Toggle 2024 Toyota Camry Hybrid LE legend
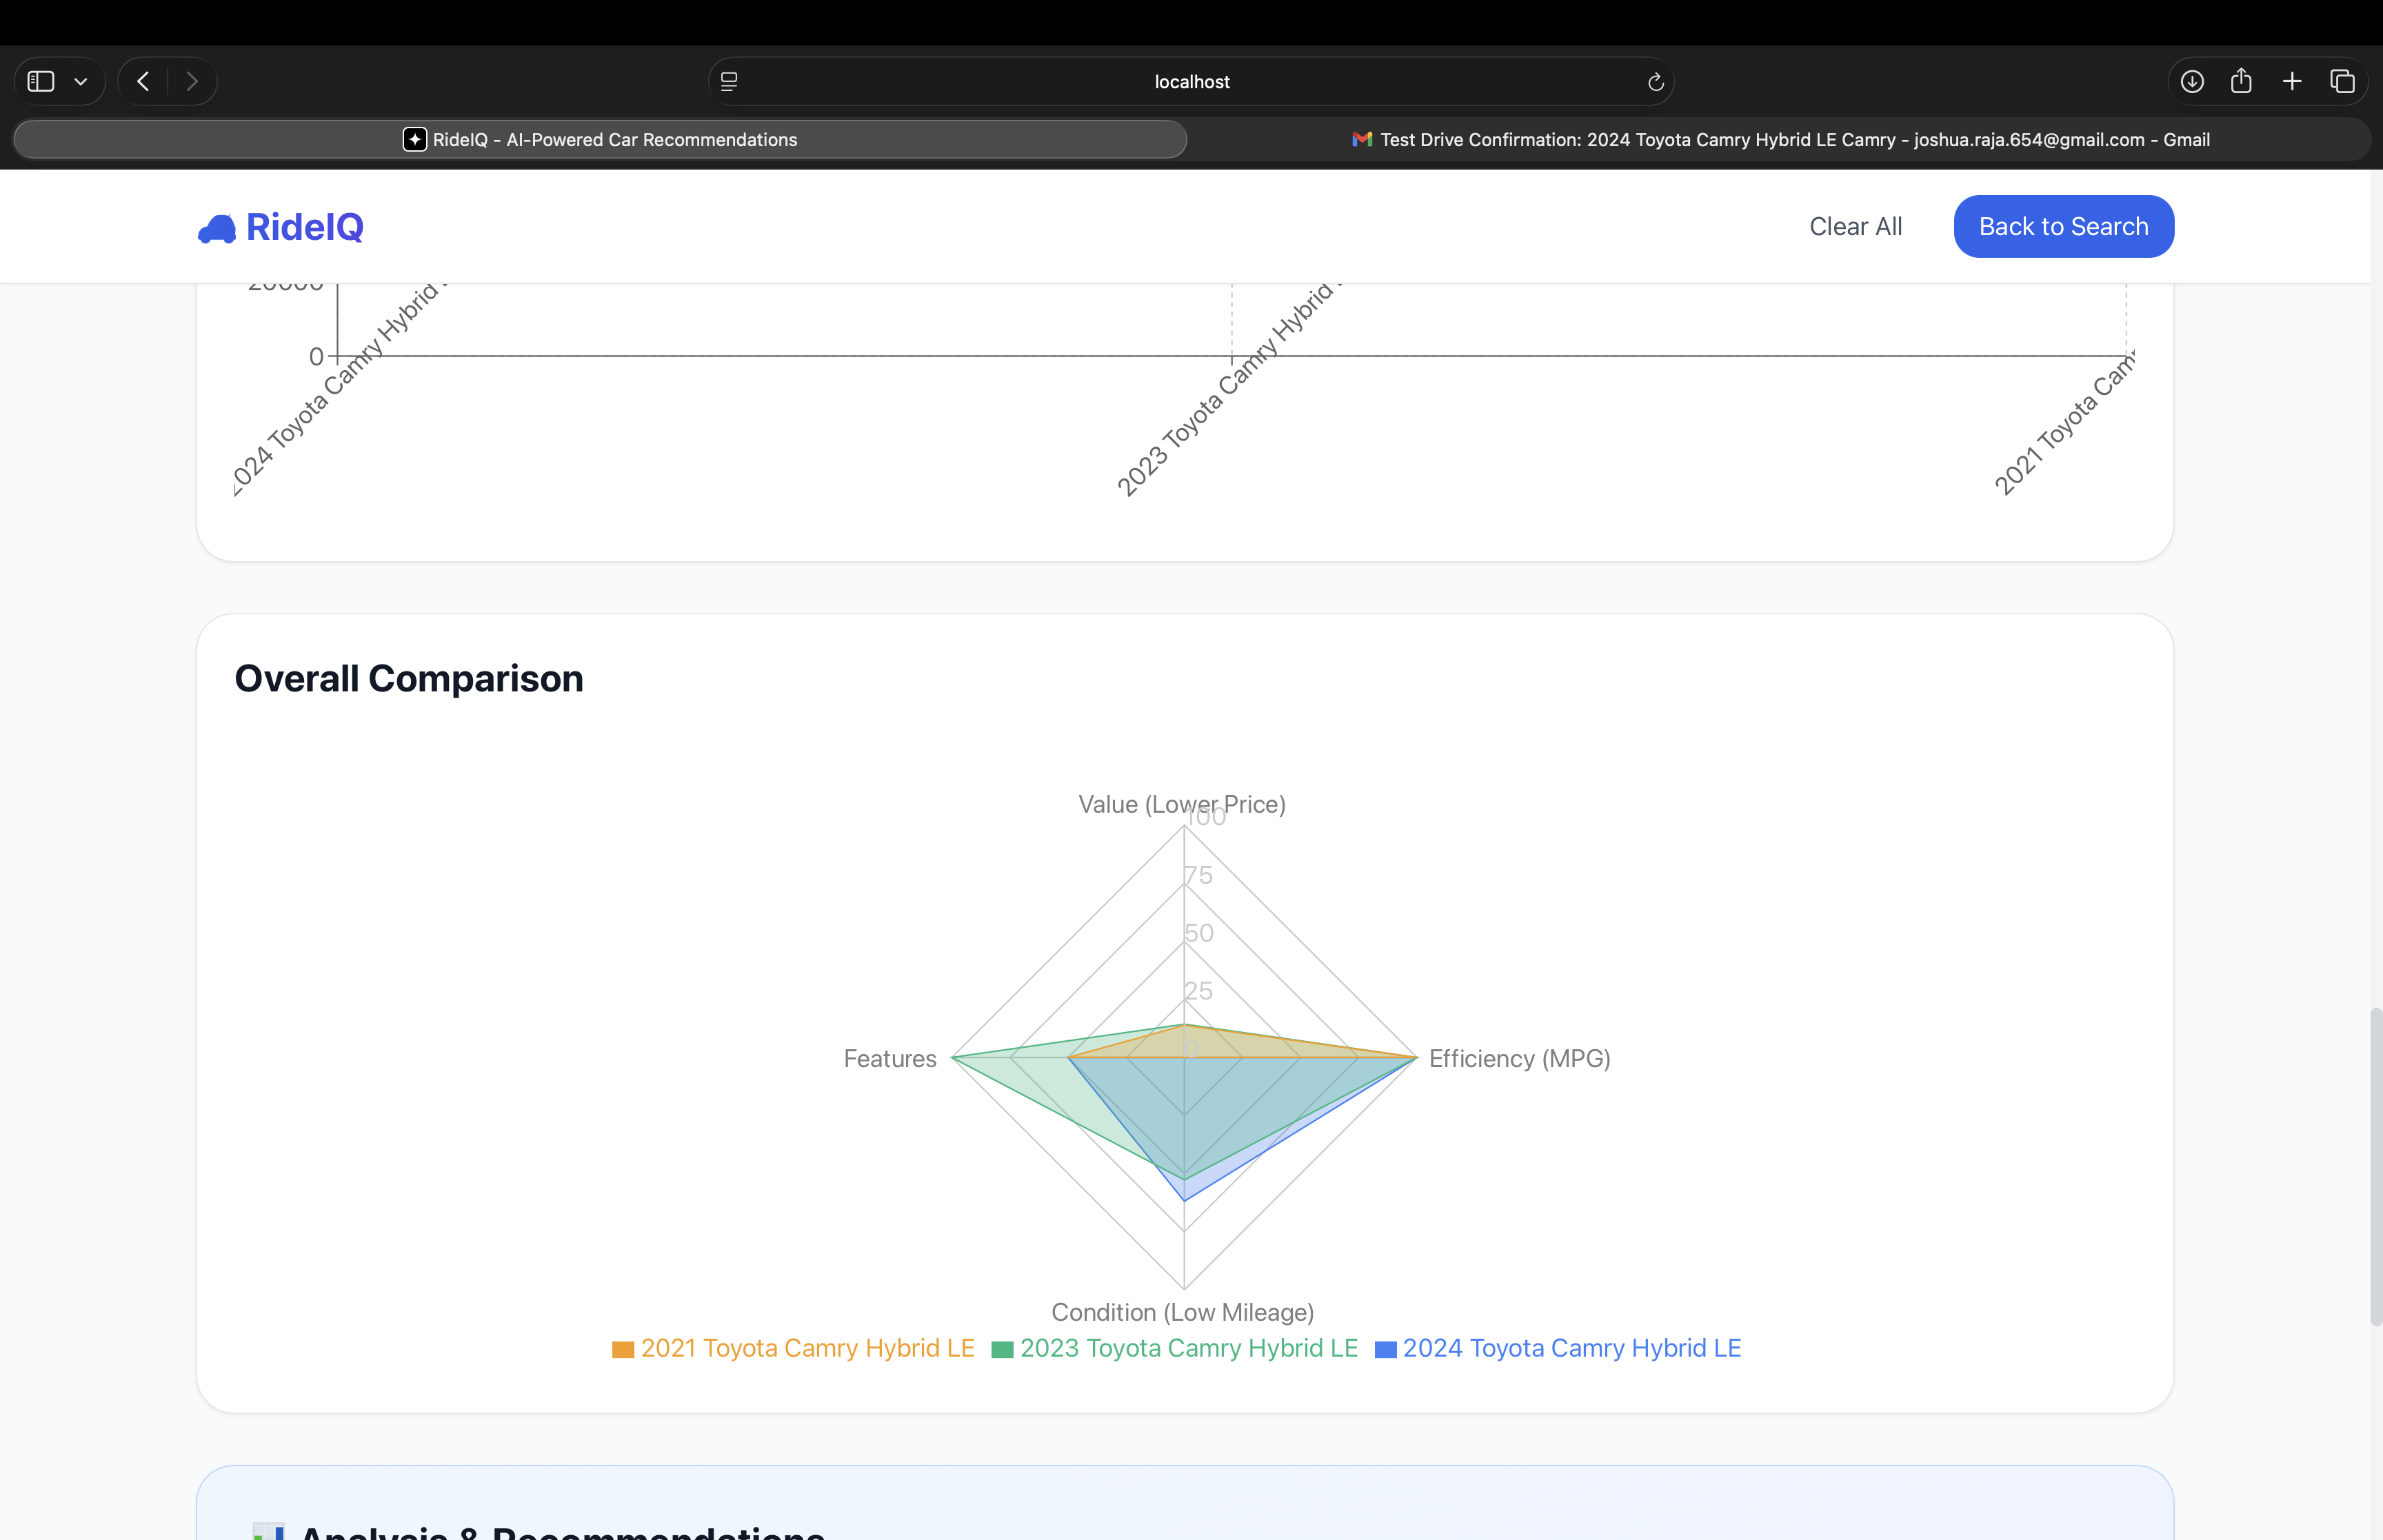2383x1540 pixels. pos(1557,1348)
